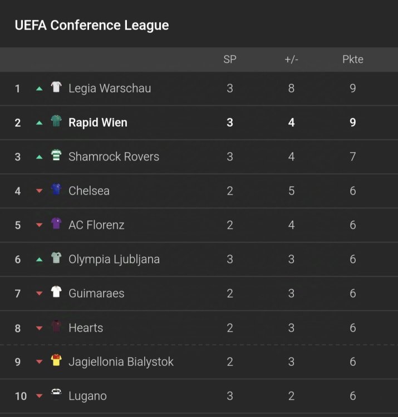Click the Lugano black-white jersey icon

56,395
